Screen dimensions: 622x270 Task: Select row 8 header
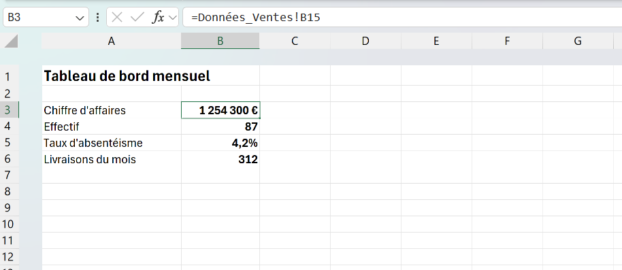coord(9,192)
